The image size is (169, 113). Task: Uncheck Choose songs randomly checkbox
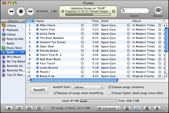109,87
